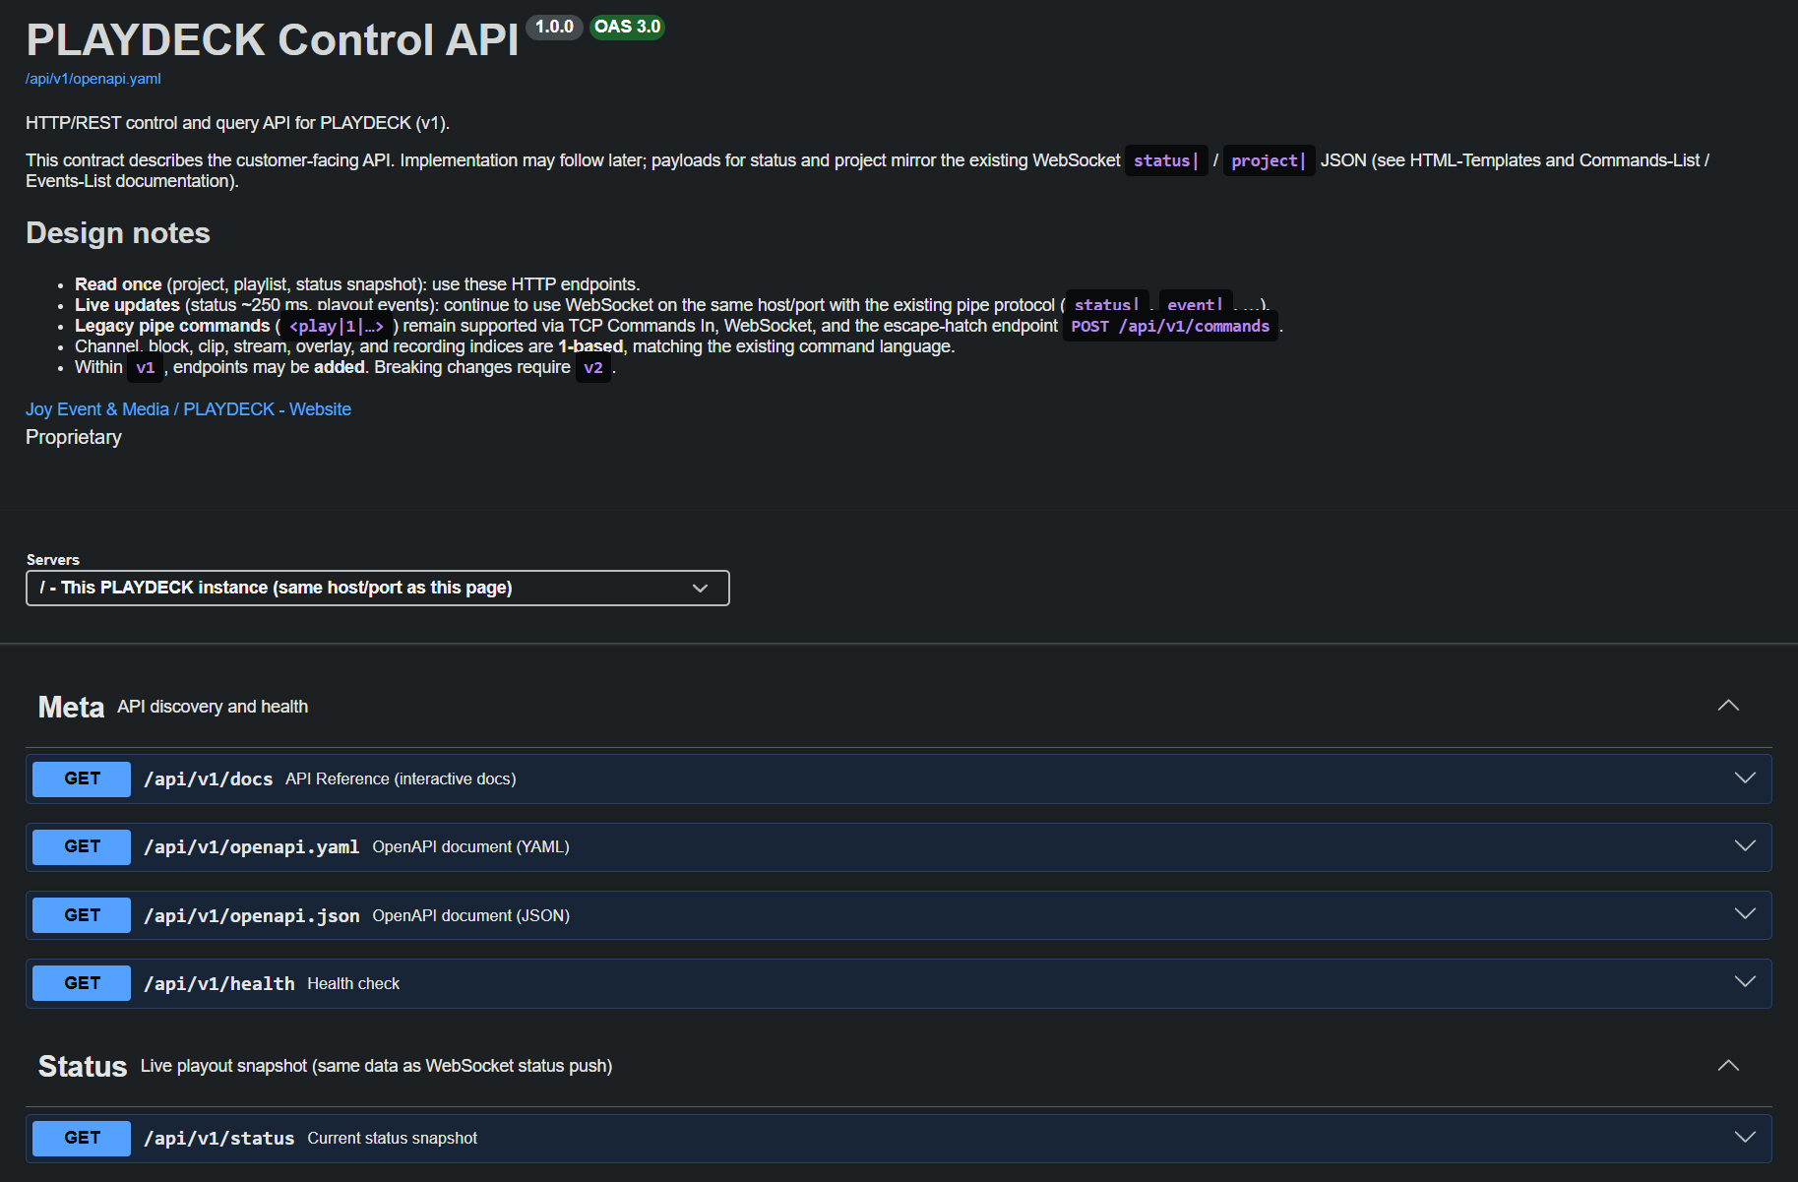This screenshot has height=1182, width=1798.
Task: Select the /api/v1/openapi.json endpoint path
Action: (x=252, y=916)
